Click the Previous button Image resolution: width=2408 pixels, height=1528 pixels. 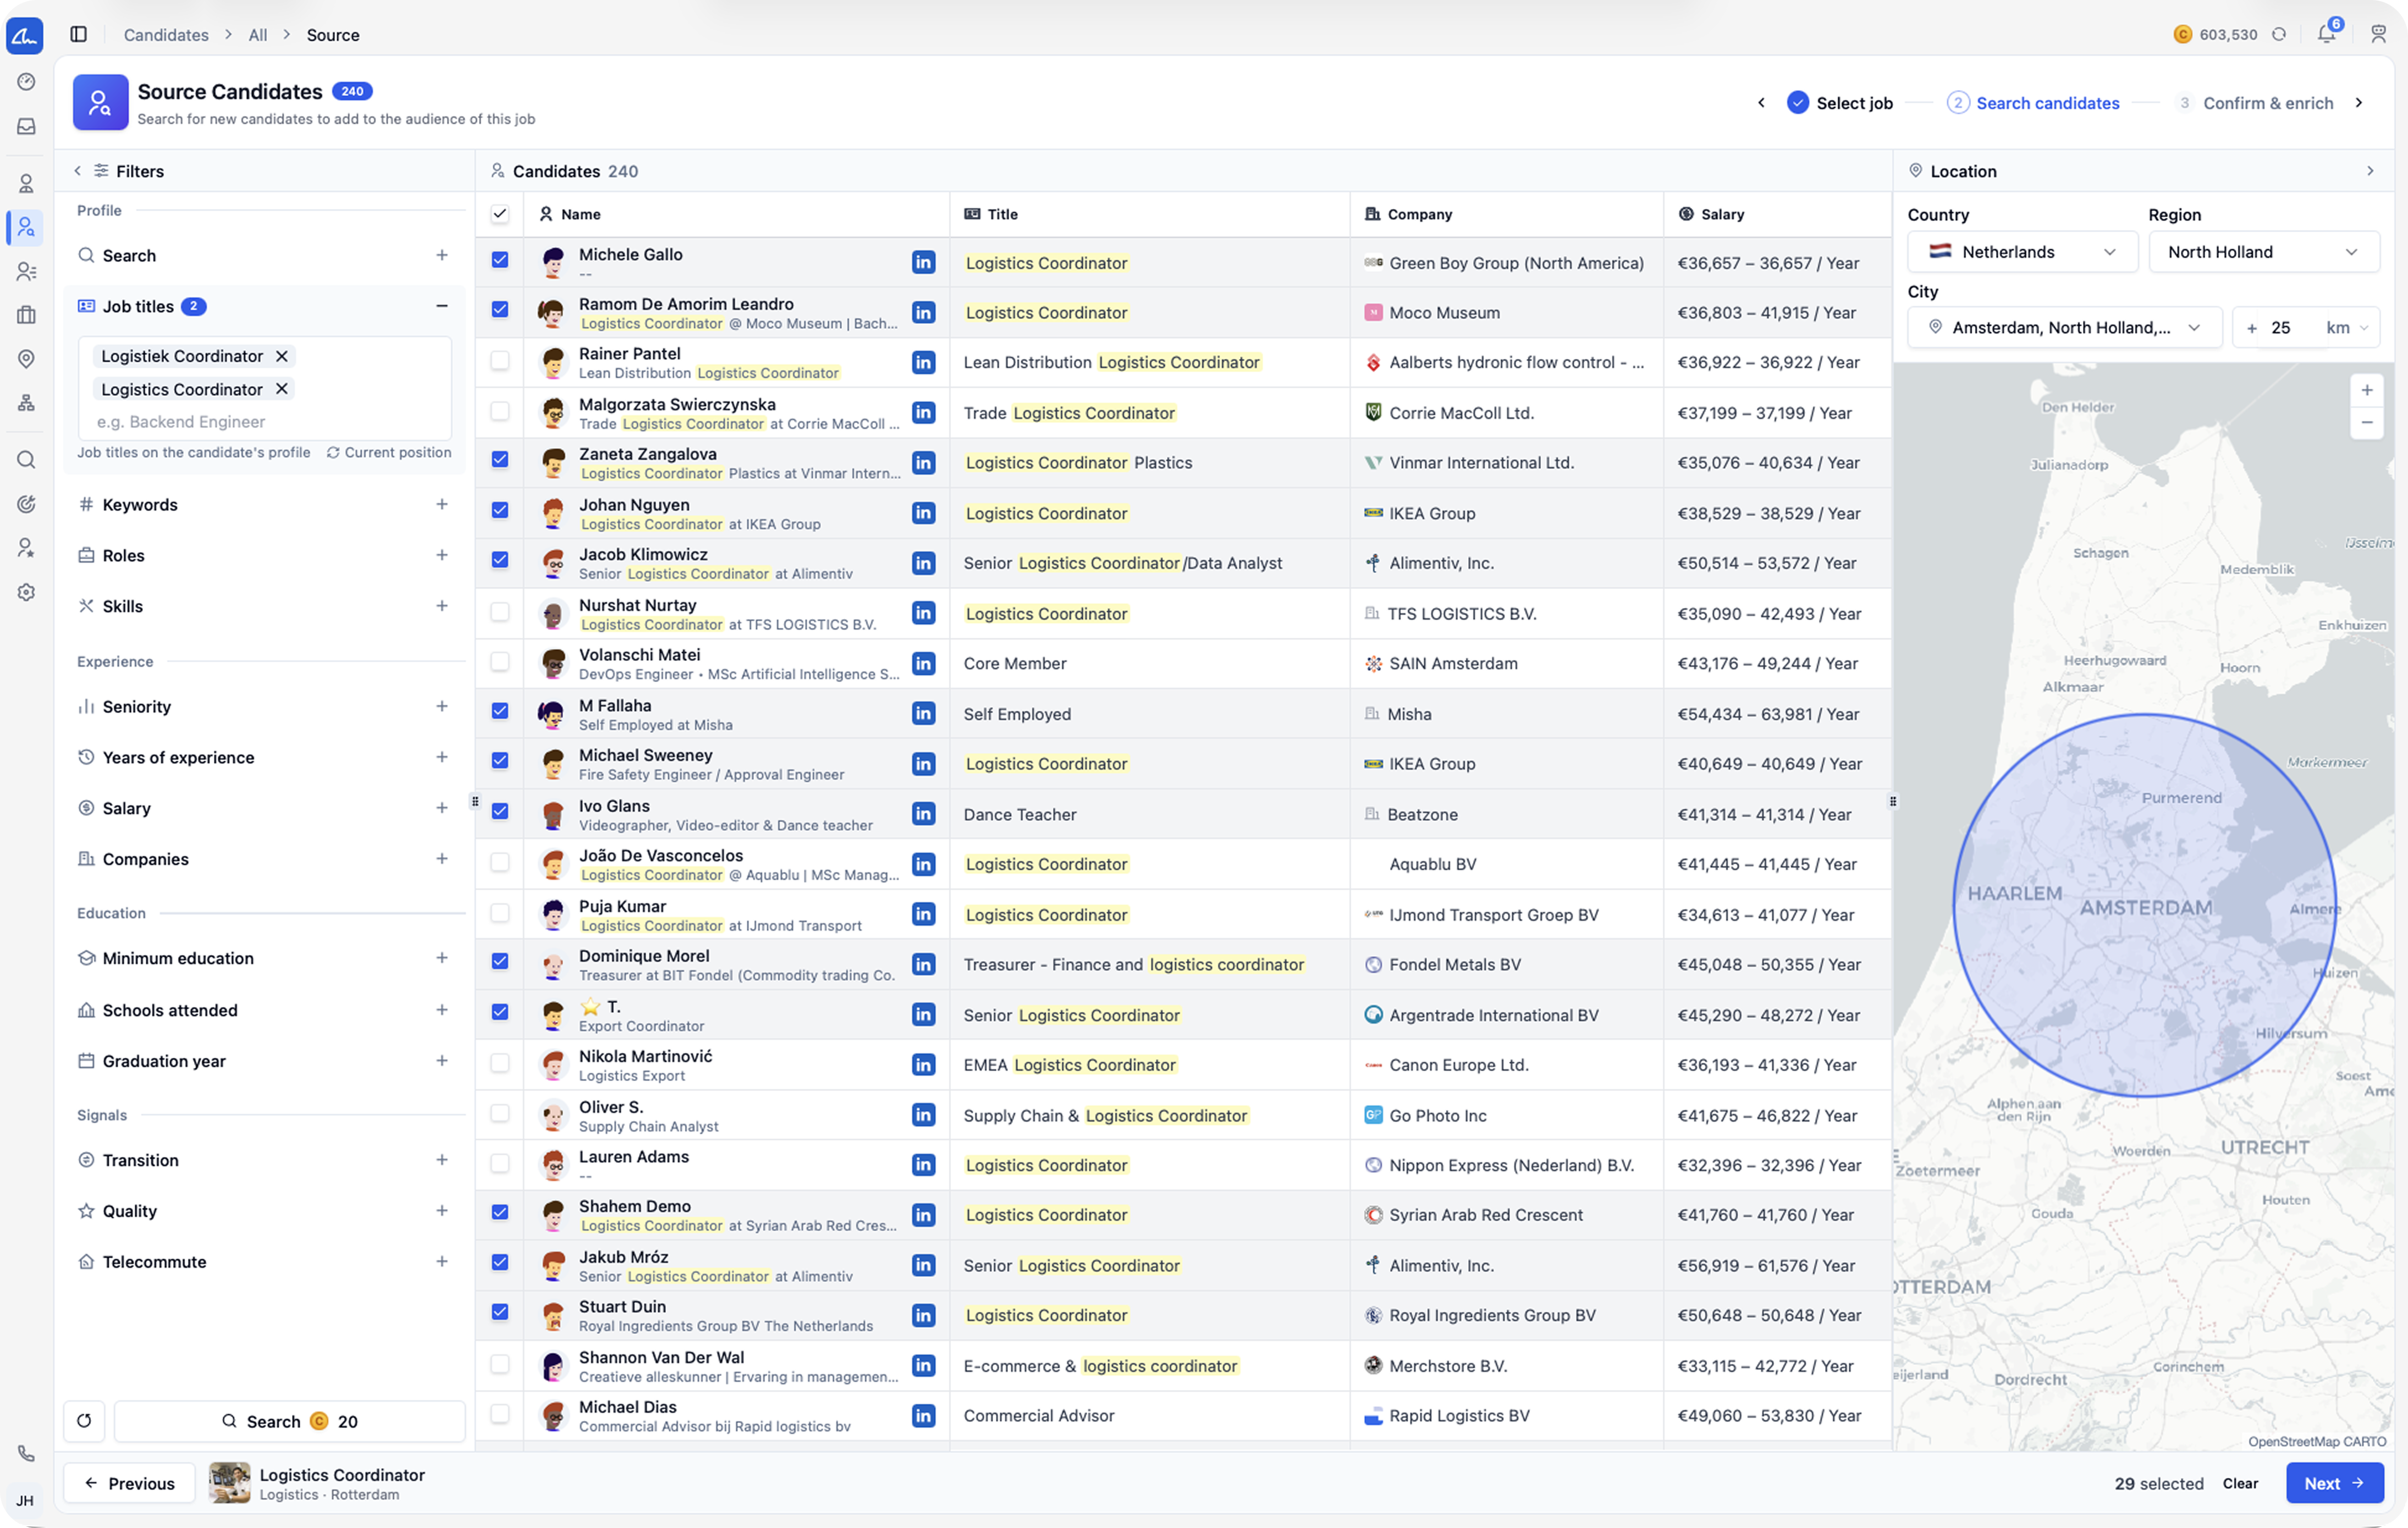129,1483
